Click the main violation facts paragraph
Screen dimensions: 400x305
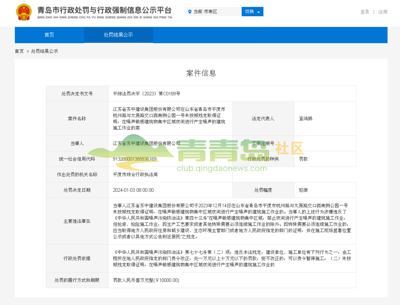232,221
